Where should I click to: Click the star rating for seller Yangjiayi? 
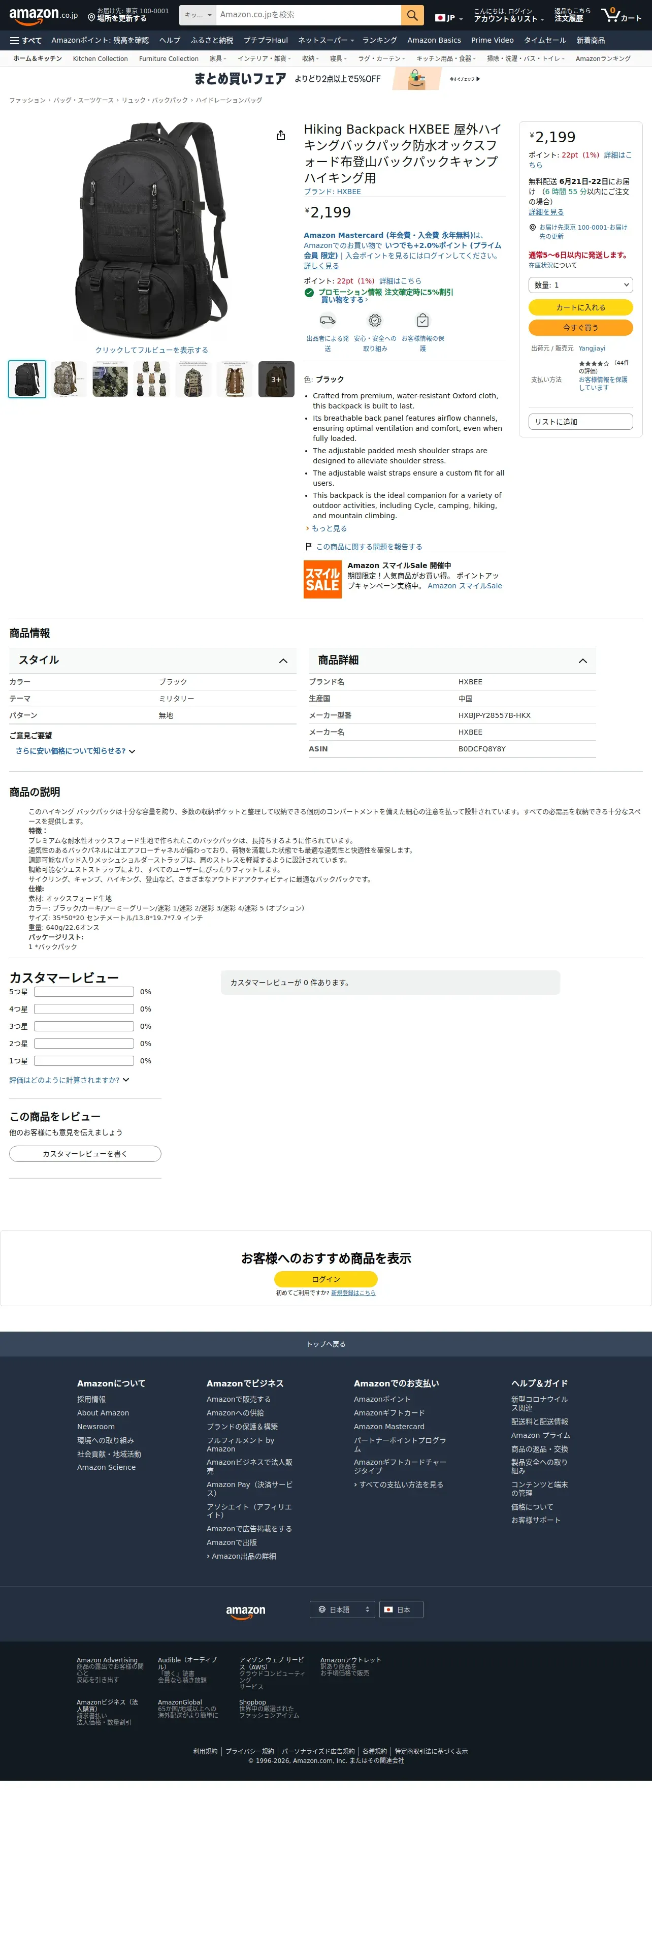pos(594,364)
